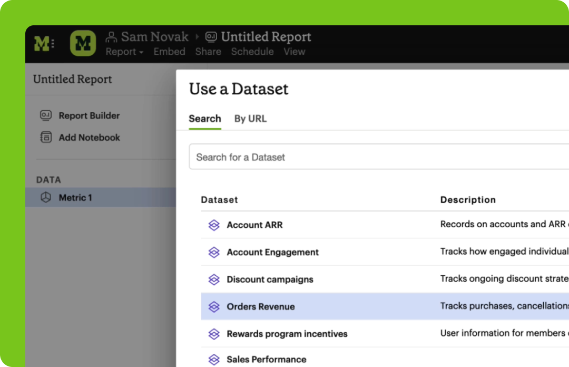569x367 pixels.
Task: Open the Report dropdown menu
Action: (x=124, y=52)
